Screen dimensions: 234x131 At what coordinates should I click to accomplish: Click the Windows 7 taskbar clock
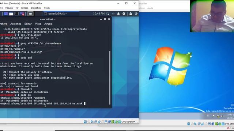(x=230, y=116)
